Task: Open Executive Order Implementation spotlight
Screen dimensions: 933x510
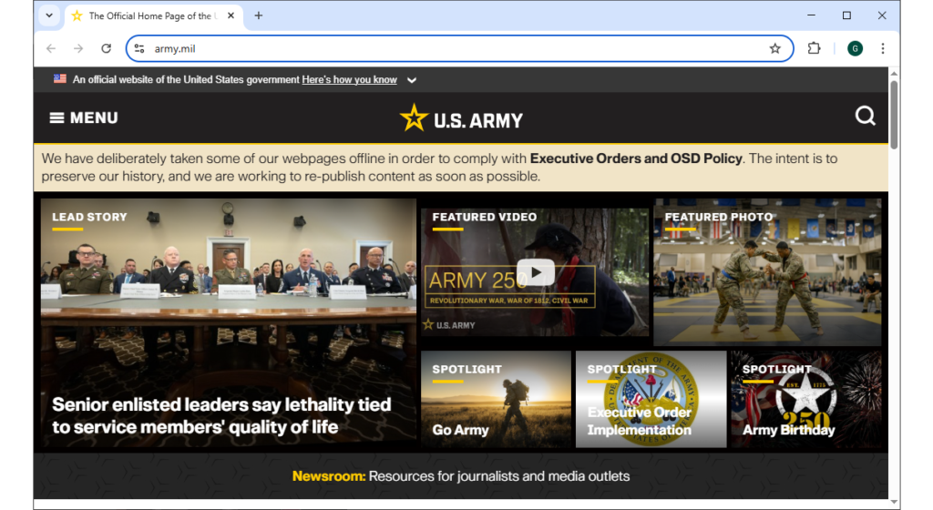Action: (651, 399)
